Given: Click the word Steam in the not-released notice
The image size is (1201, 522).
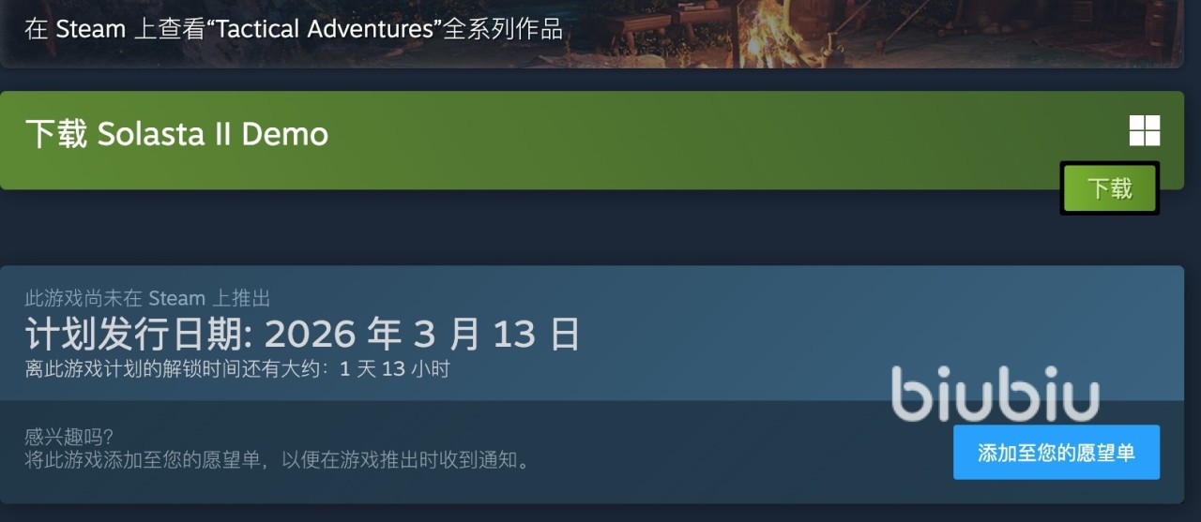Looking at the screenshot, I should (x=176, y=299).
